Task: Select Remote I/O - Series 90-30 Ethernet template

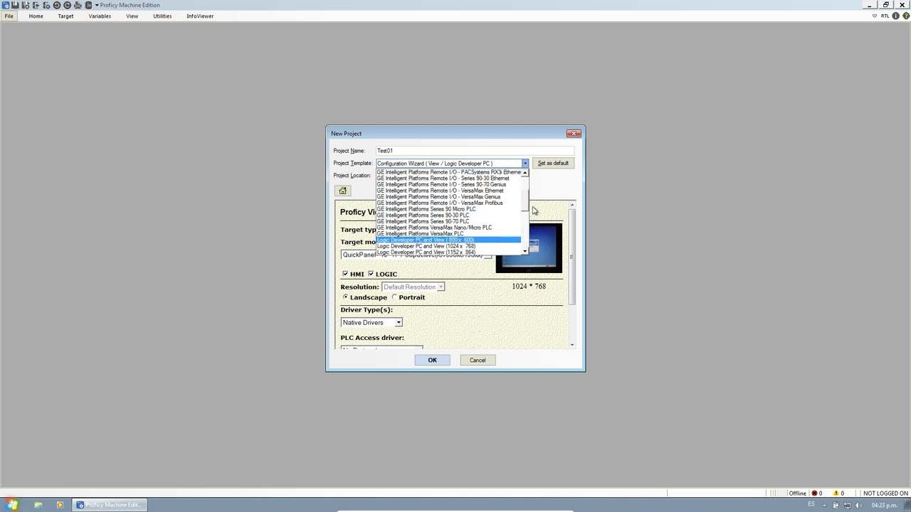Action: coord(449,178)
